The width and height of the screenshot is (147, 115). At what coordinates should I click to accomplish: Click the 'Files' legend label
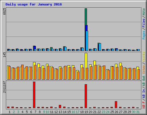[144, 23]
